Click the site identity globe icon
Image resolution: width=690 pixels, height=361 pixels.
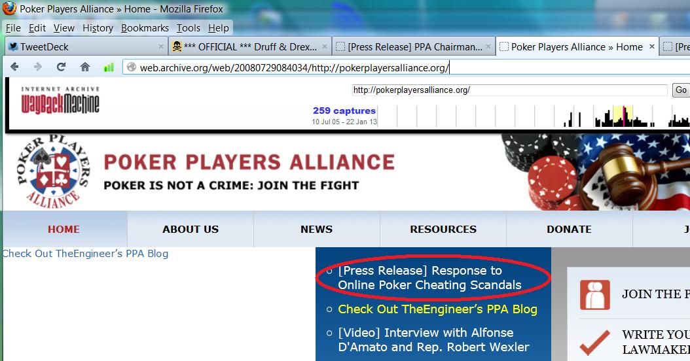(x=131, y=67)
